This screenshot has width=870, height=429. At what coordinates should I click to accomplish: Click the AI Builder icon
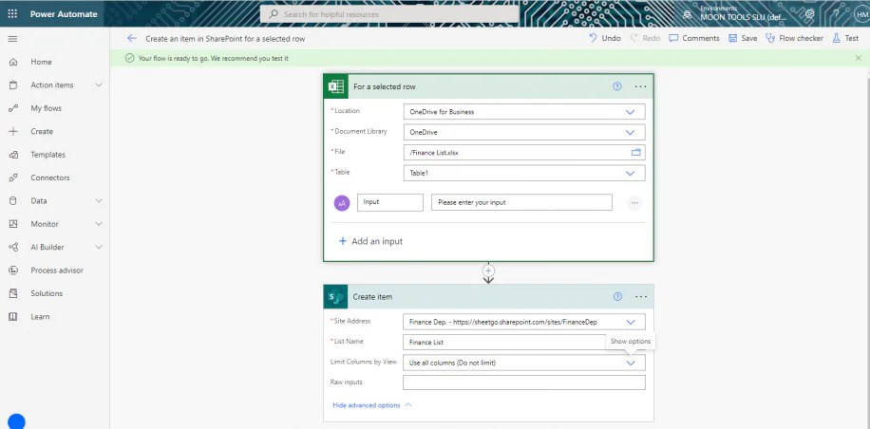[13, 247]
